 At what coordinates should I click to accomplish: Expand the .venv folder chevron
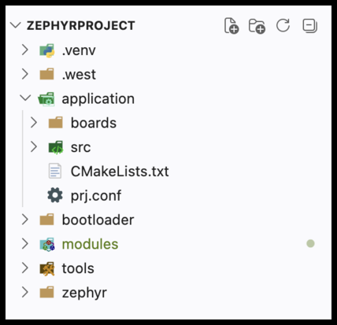(25, 50)
